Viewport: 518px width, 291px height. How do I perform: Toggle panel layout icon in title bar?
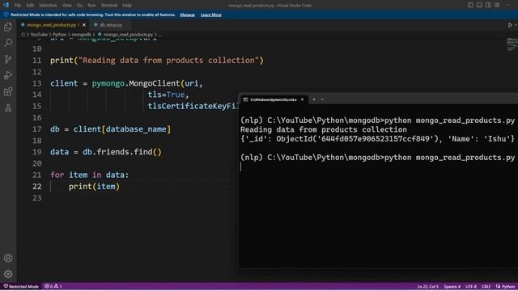pyautogui.click(x=479, y=5)
